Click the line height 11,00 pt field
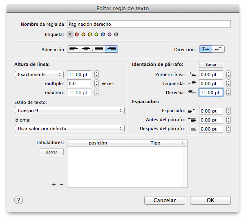 79,74
